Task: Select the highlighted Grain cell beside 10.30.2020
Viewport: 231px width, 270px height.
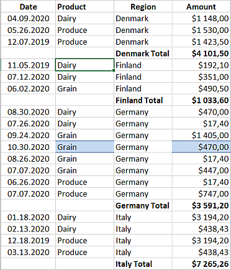Action: [x=84, y=147]
